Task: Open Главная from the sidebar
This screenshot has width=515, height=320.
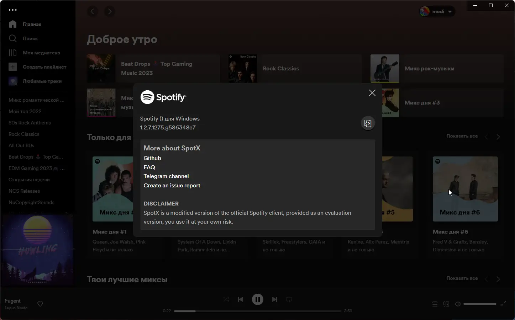Action: click(32, 24)
